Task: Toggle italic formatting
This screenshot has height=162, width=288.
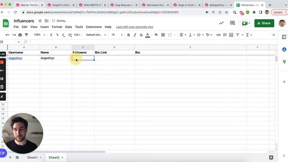Action: point(135,35)
